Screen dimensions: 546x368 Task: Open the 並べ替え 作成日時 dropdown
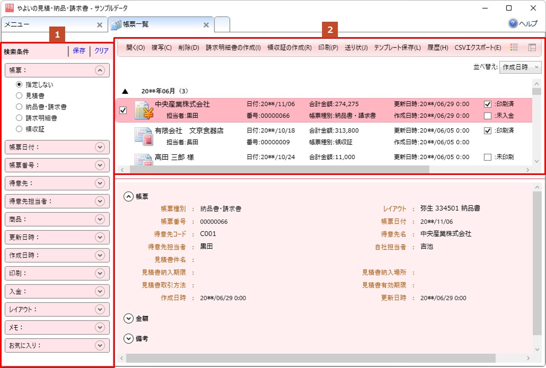click(x=521, y=67)
